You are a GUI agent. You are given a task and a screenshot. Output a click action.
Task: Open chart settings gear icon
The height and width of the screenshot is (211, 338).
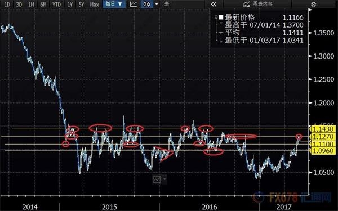pyautogui.click(x=313, y=4)
